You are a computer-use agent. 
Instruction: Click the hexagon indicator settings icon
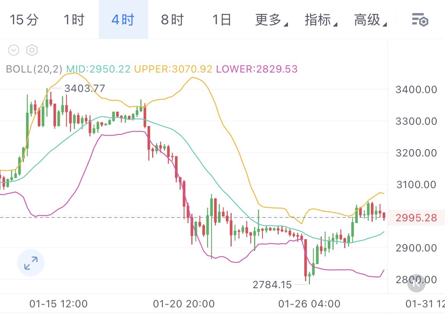coord(32,50)
